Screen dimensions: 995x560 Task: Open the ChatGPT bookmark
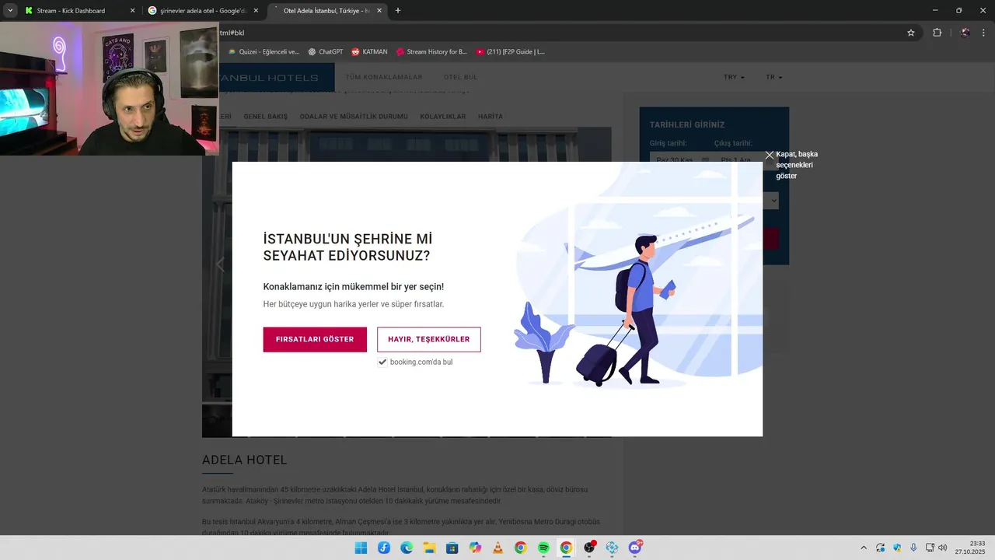coord(325,52)
